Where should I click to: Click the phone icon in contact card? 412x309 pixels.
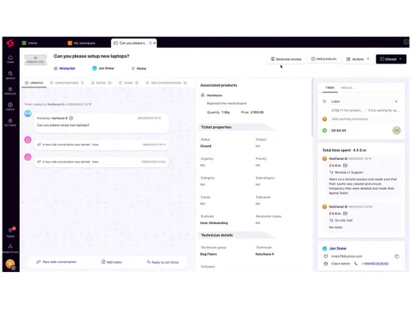(356, 264)
